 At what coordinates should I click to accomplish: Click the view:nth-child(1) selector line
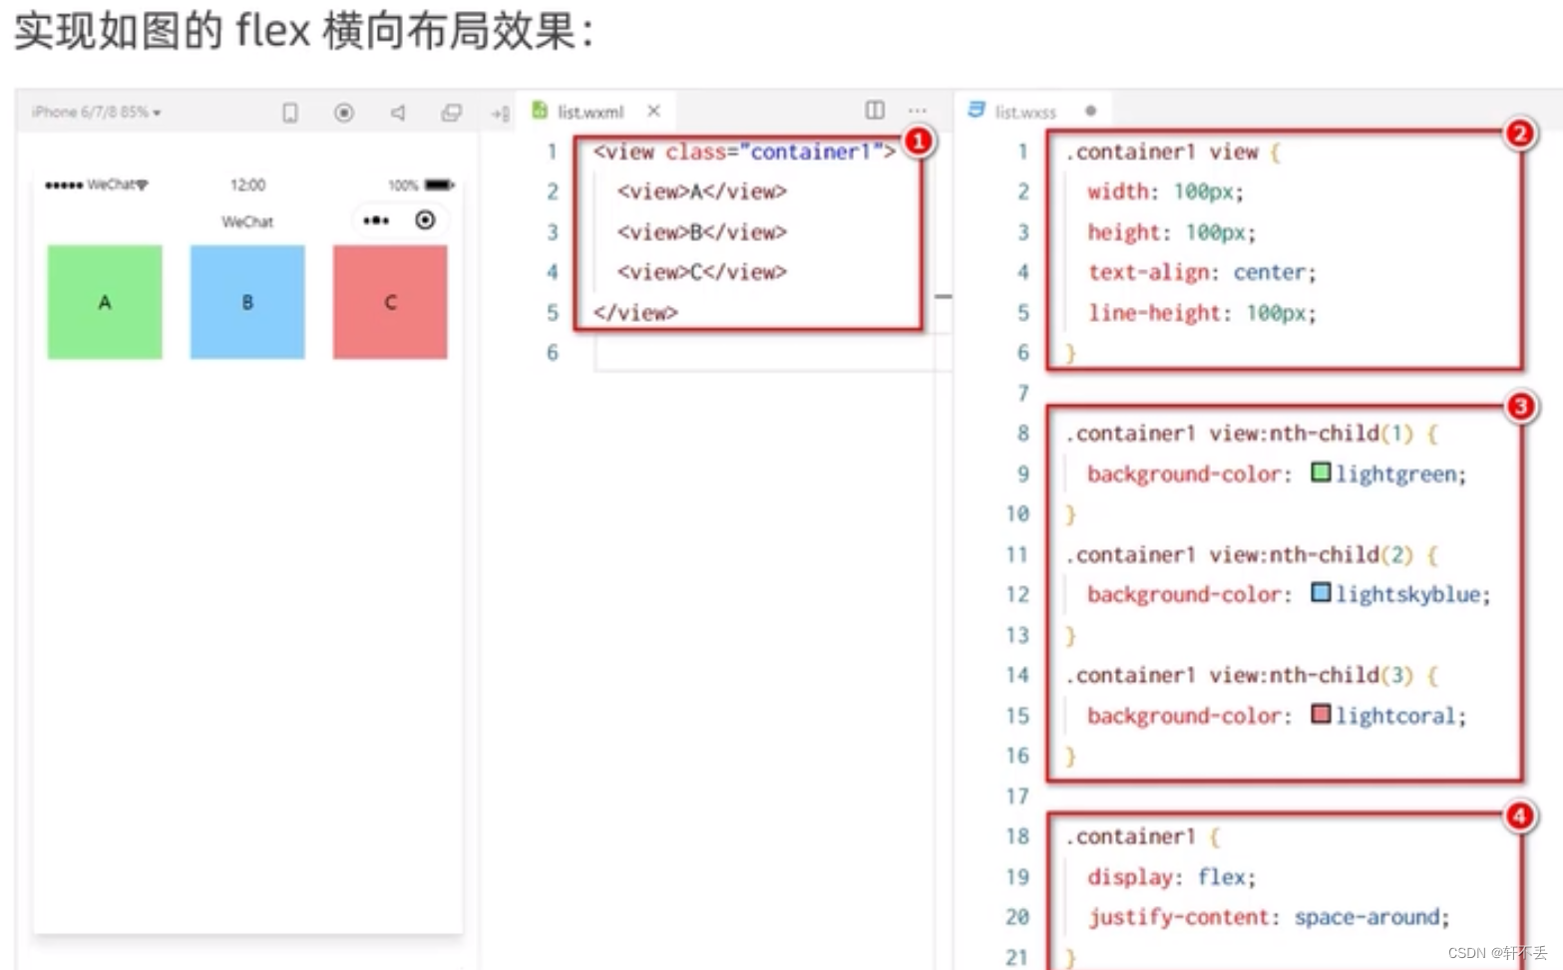1253,434
